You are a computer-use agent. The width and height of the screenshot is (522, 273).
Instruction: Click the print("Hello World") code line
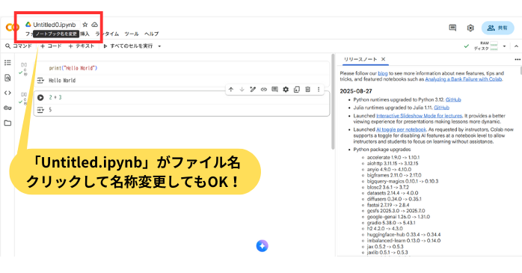click(x=73, y=68)
